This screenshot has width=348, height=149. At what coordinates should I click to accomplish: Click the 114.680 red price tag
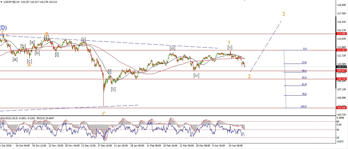point(342,34)
